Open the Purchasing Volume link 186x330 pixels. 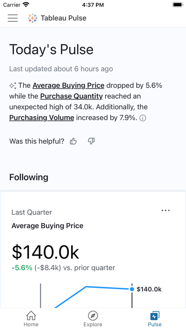(42, 118)
